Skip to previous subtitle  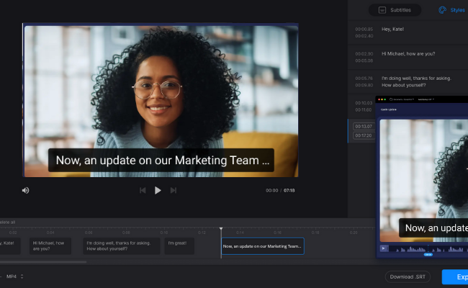coord(143,190)
